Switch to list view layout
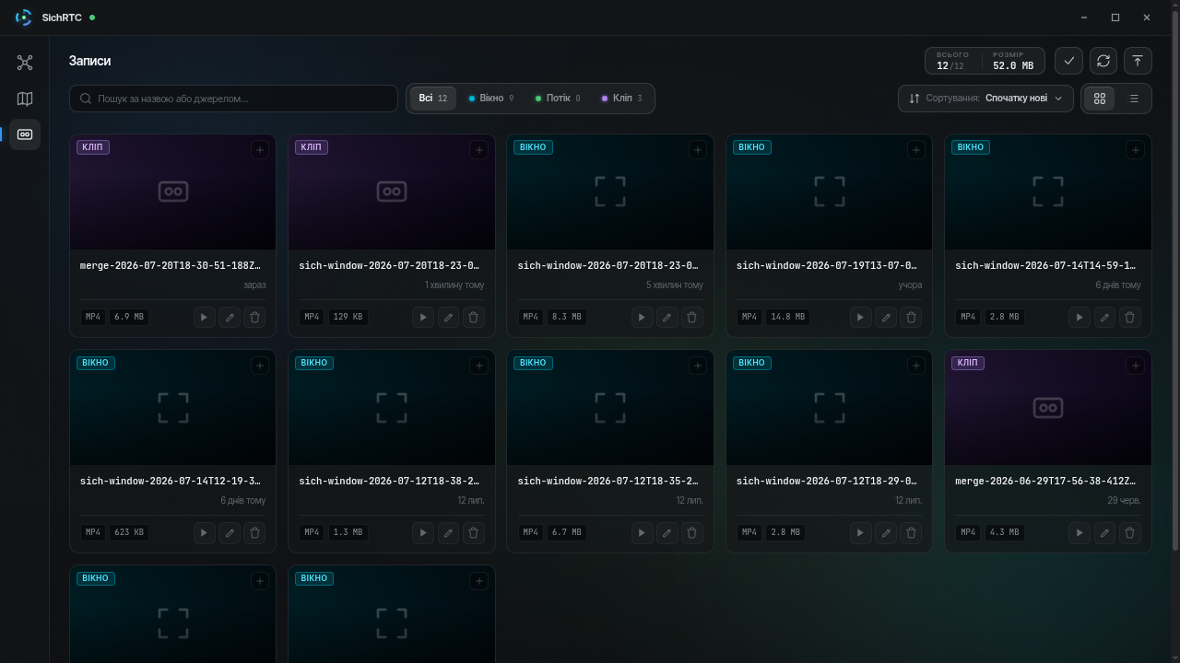This screenshot has width=1180, height=663. pos(1134,99)
